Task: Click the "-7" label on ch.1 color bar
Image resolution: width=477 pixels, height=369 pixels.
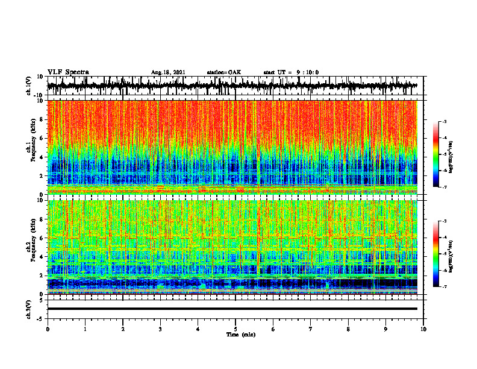Action: (444, 187)
